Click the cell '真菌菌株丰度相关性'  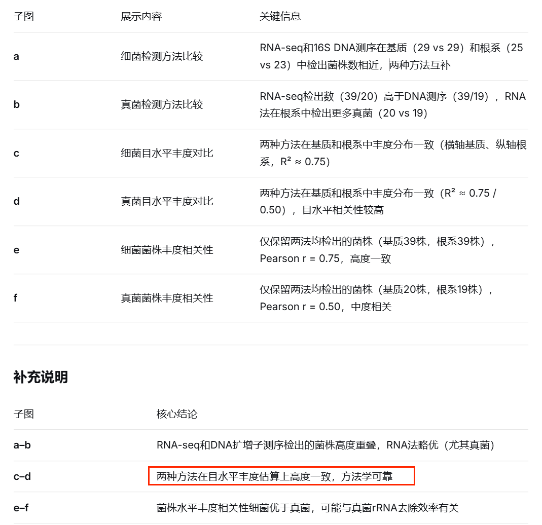coord(167,298)
